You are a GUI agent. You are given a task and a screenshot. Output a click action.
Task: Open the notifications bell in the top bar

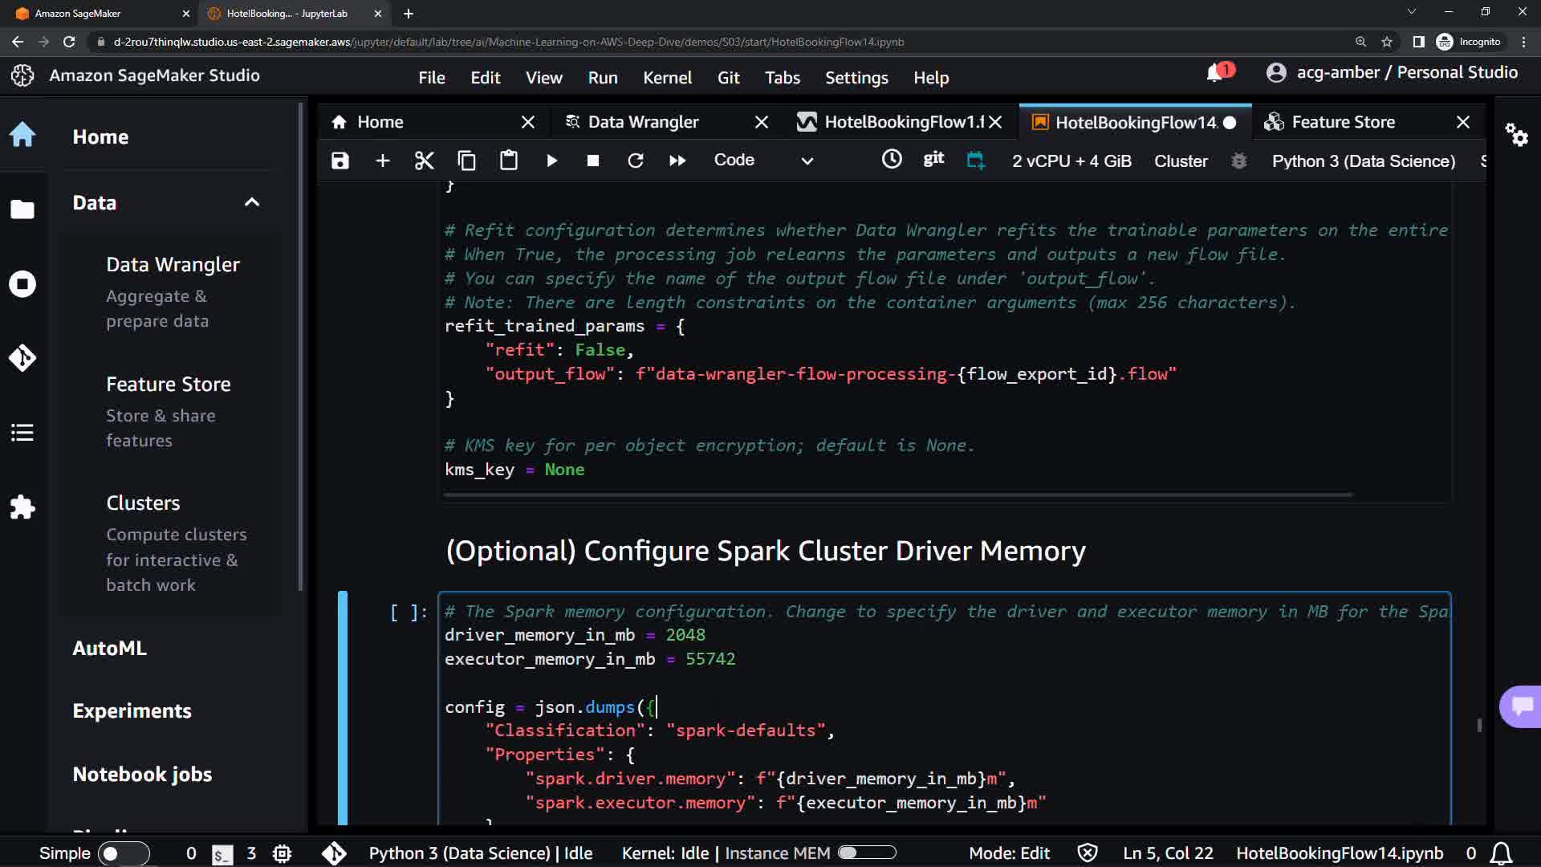click(1215, 73)
